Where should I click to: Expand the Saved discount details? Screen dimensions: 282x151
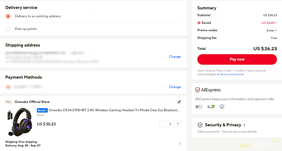[276, 23]
